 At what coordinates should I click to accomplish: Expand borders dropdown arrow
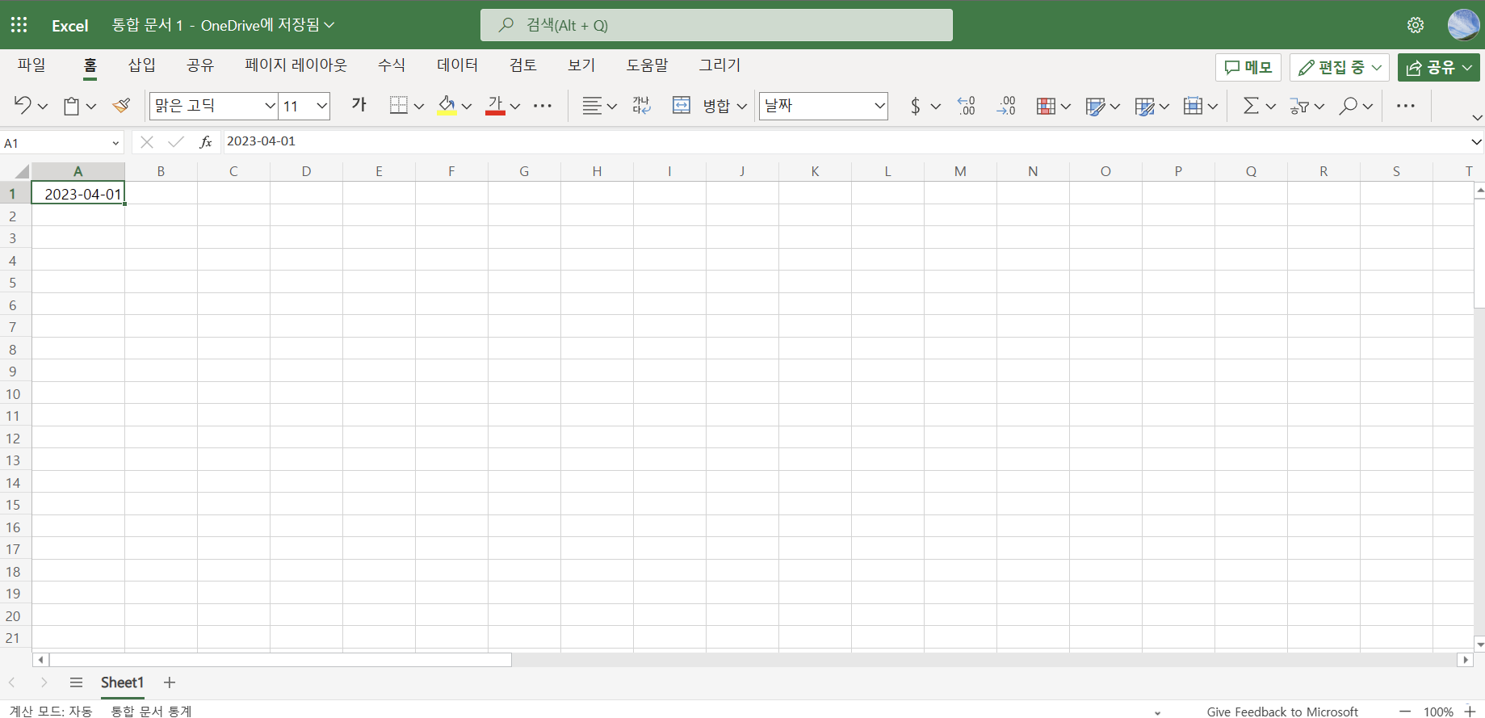[x=419, y=106]
